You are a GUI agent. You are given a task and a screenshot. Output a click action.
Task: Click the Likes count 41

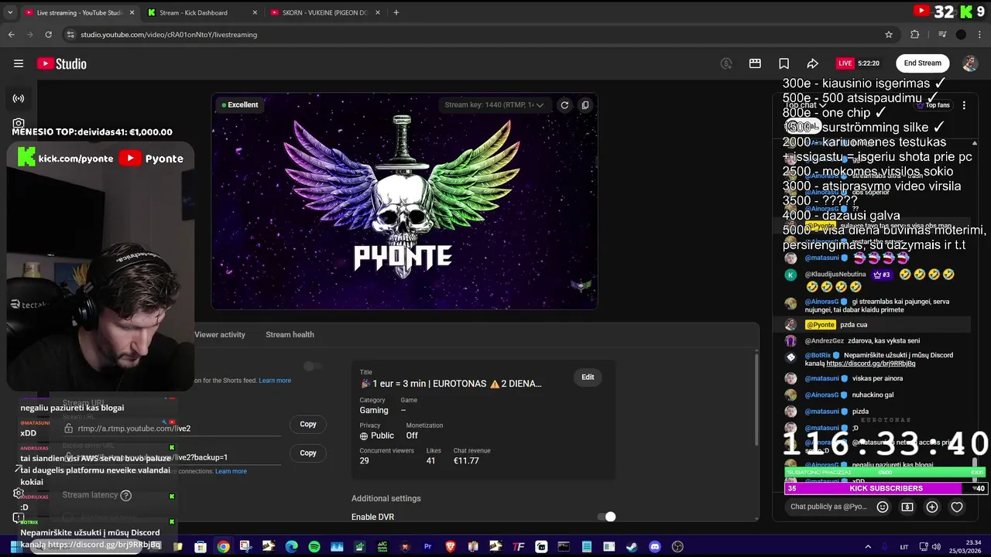click(430, 460)
